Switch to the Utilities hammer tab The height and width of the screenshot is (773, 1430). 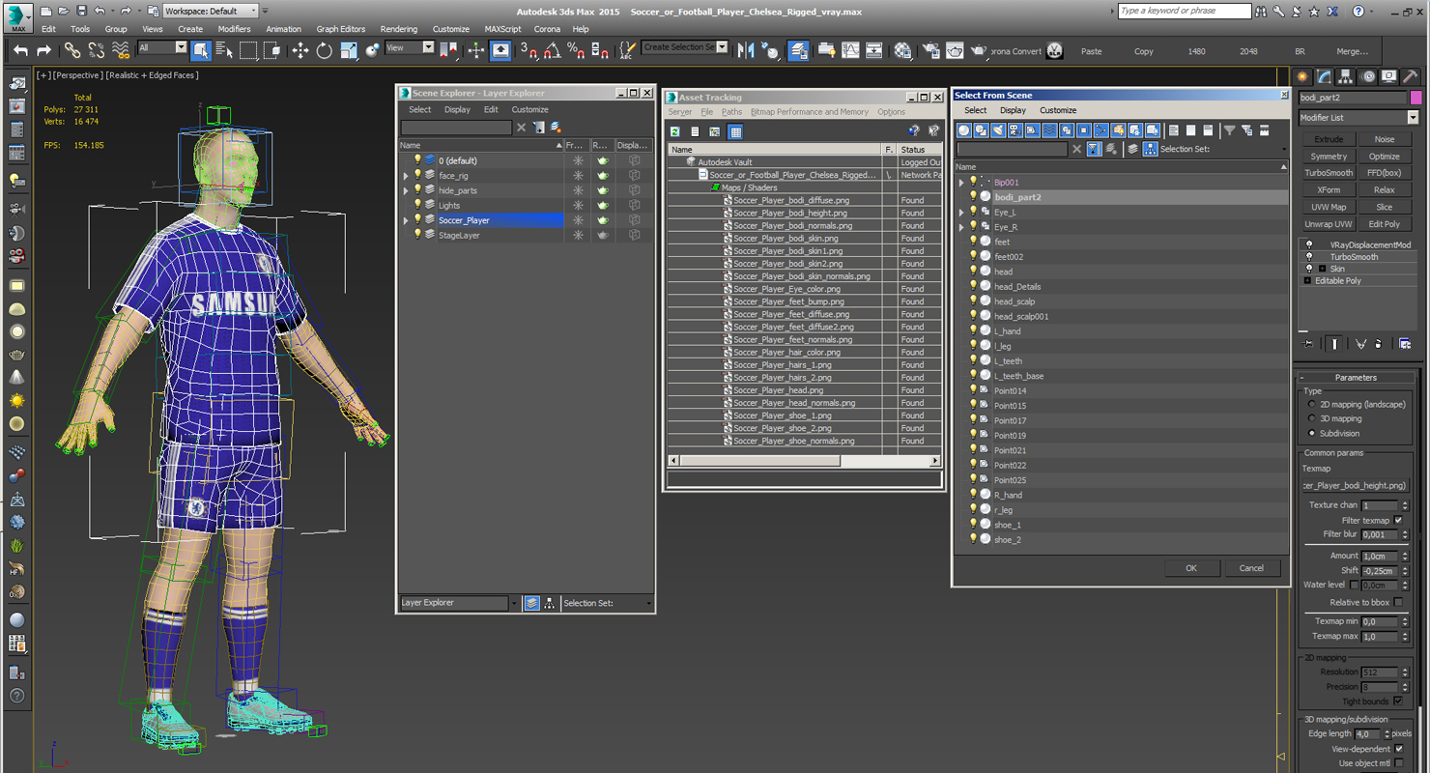[x=1411, y=76]
